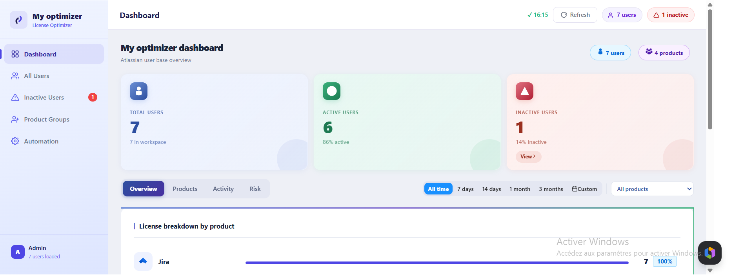Image resolution: width=733 pixels, height=276 pixels.
Task: Select the All time range filter
Action: coord(438,189)
